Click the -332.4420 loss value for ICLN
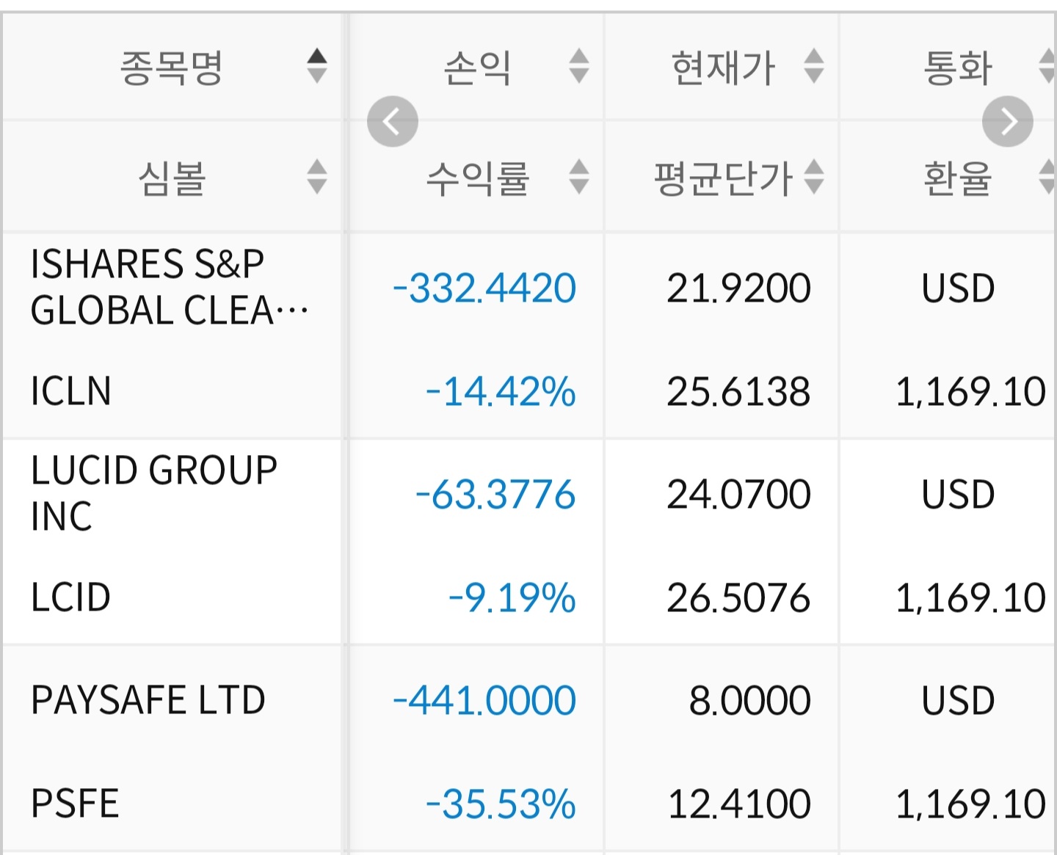Viewport: 1057px width, 855px height. (484, 288)
